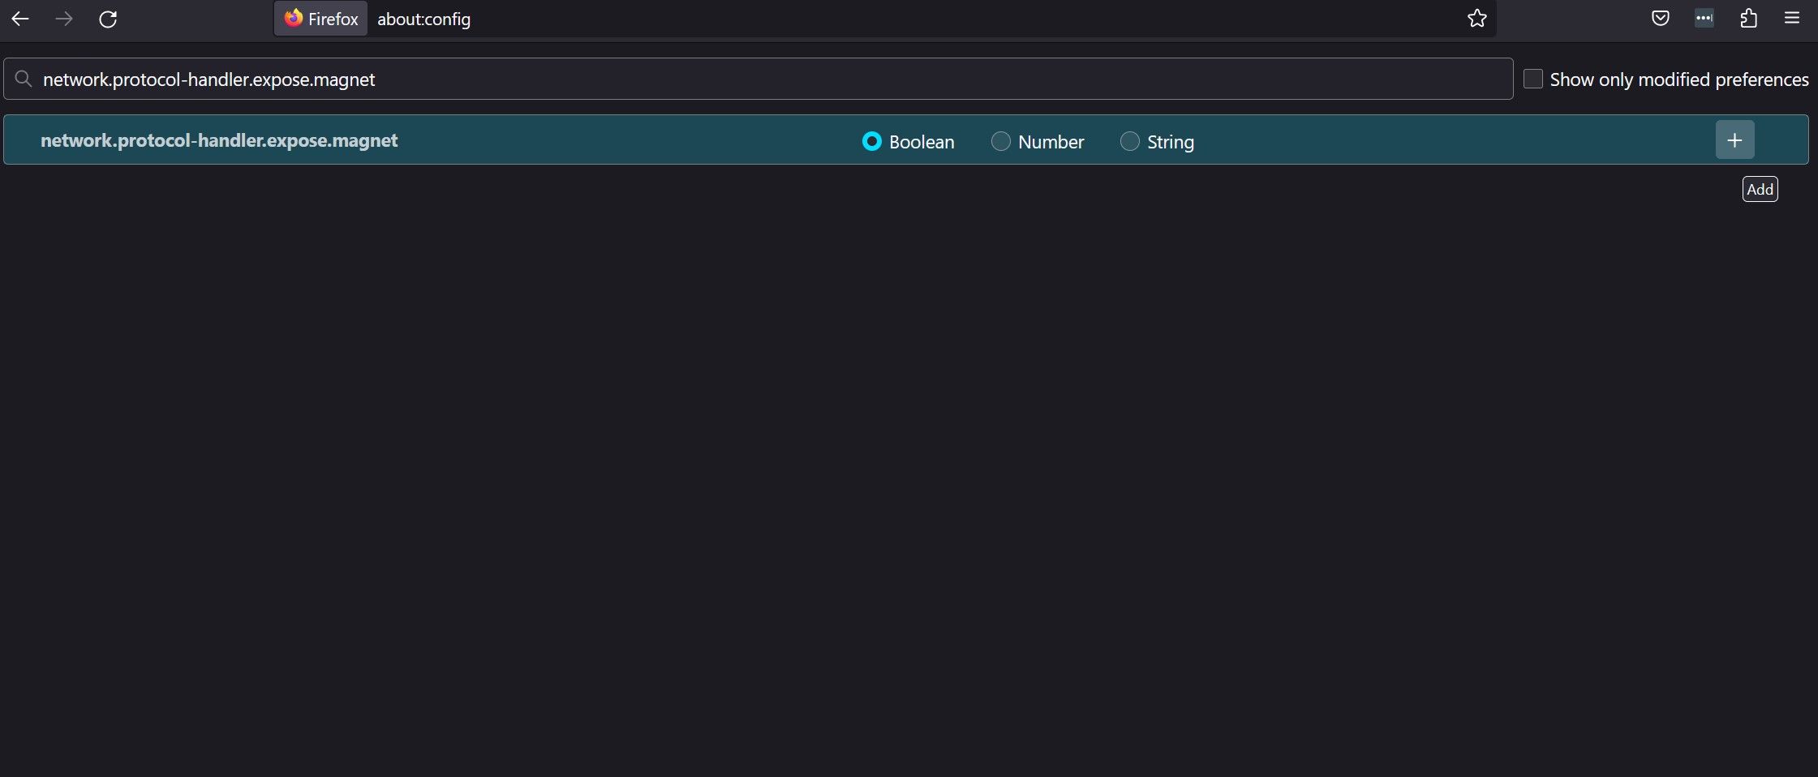Navigate back to the previous page
The width and height of the screenshot is (1818, 777).
click(20, 19)
